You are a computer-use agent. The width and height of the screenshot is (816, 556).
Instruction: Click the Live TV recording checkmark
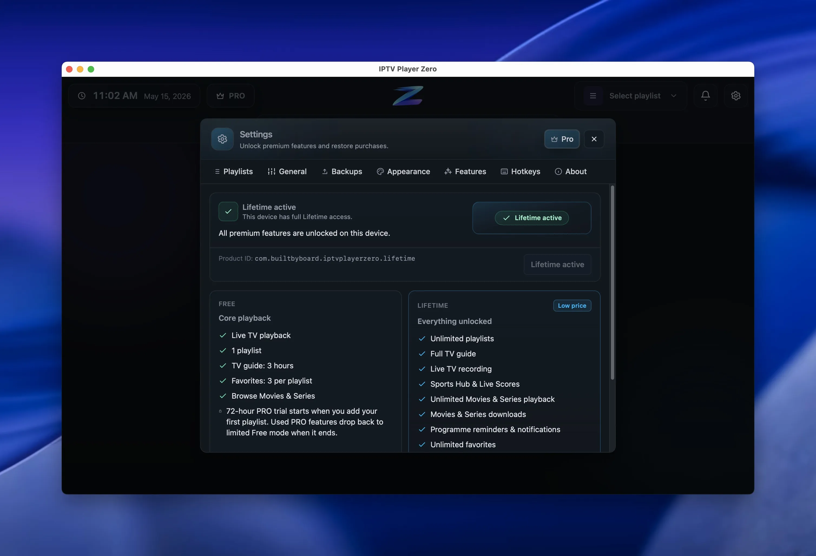pos(422,369)
